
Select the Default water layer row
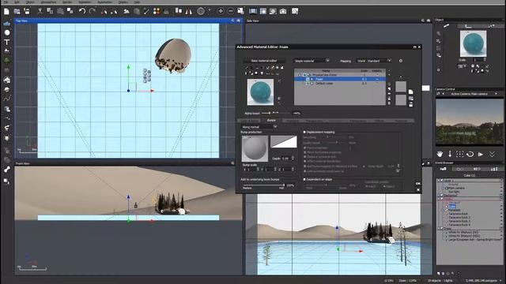[339, 84]
